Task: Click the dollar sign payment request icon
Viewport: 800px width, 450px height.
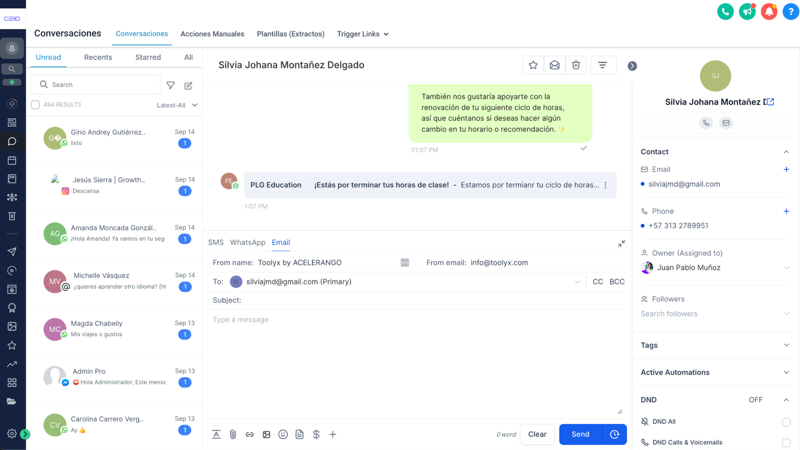Action: [x=316, y=435]
